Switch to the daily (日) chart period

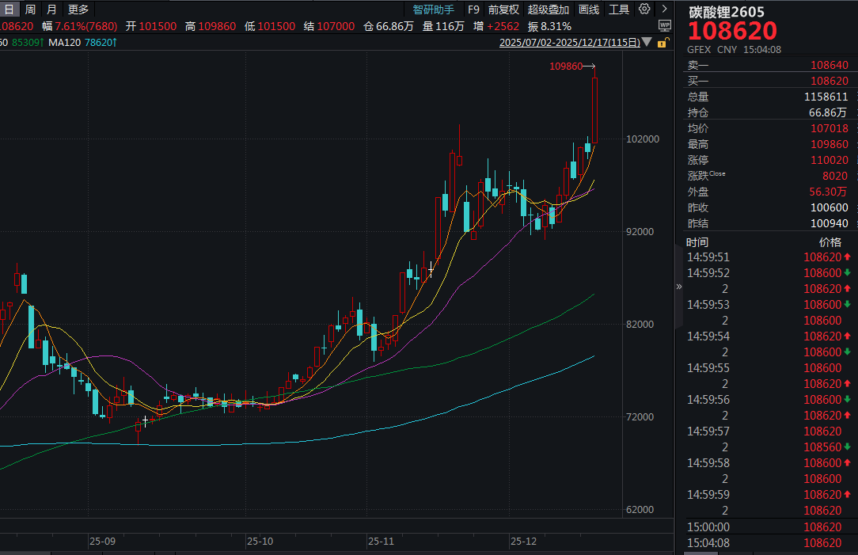[x=9, y=10]
